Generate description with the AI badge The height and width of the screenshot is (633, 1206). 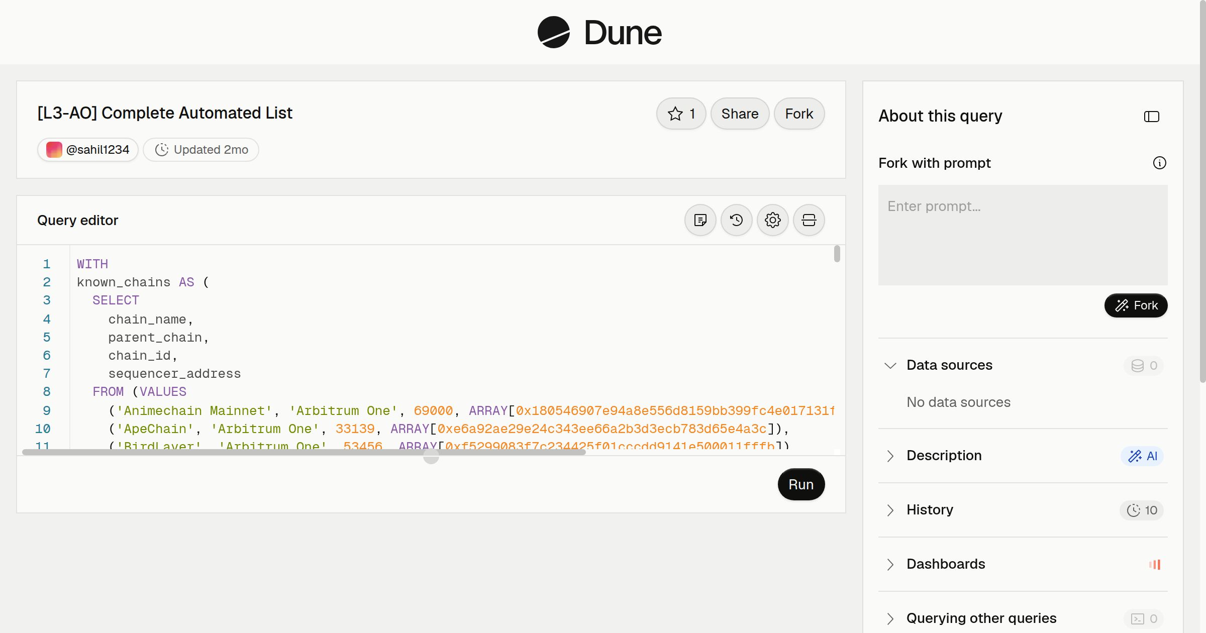click(x=1142, y=456)
